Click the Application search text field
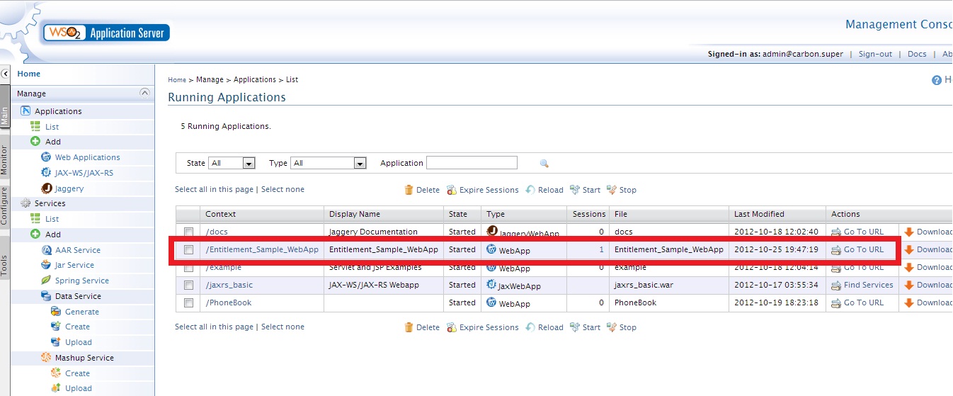This screenshot has height=396, width=953. (472, 163)
